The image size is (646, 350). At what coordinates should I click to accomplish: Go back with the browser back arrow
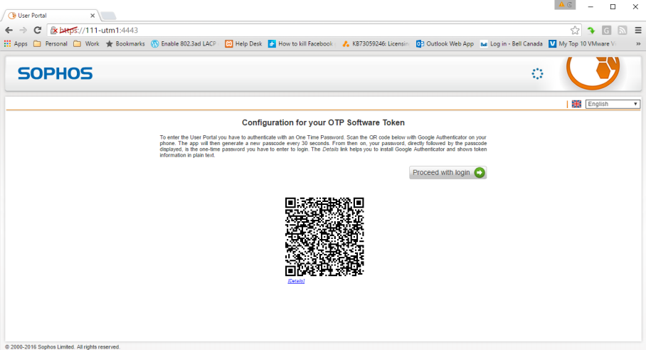tap(9, 30)
